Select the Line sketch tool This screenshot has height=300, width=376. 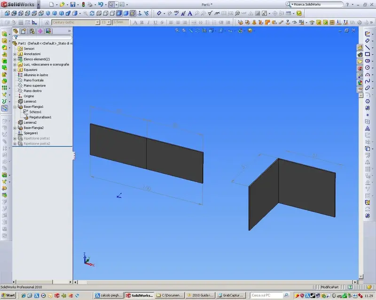pos(368,47)
